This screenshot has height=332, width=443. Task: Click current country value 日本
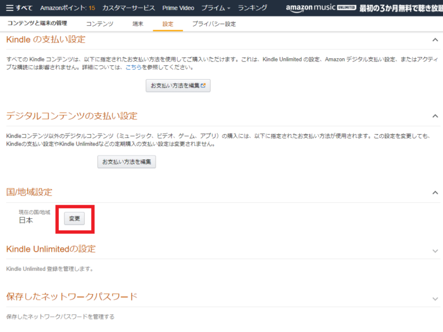(26, 220)
